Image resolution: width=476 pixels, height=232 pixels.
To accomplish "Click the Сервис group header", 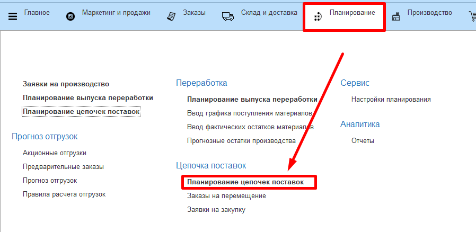I will click(x=355, y=83).
